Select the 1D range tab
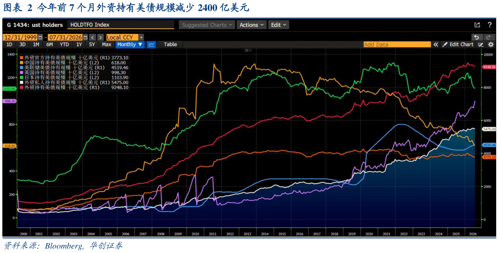The height and width of the screenshot is (253, 499). click(9, 44)
